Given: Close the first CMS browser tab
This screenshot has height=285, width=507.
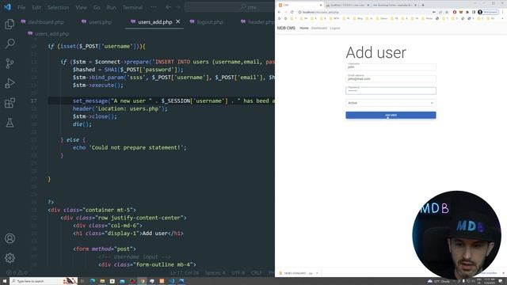Looking at the screenshot, I should 320,5.
